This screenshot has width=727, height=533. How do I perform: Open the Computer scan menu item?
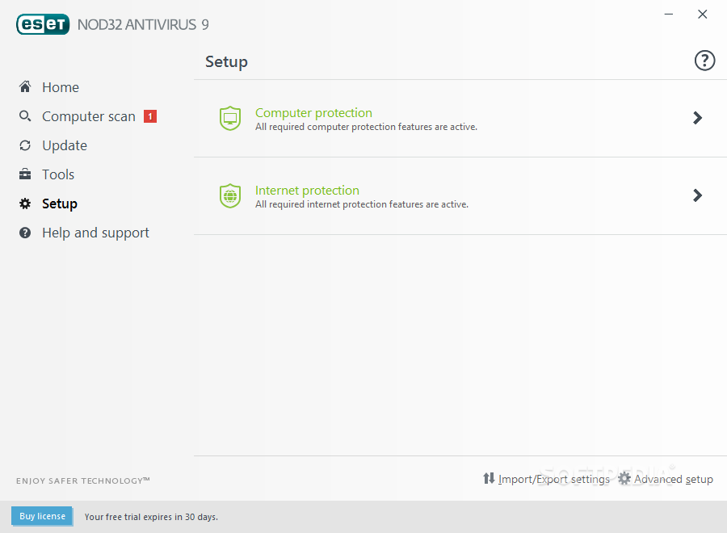tap(89, 116)
